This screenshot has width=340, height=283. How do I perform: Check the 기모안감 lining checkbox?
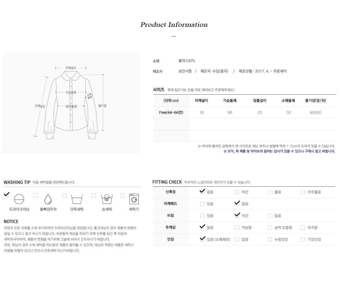click(x=303, y=240)
